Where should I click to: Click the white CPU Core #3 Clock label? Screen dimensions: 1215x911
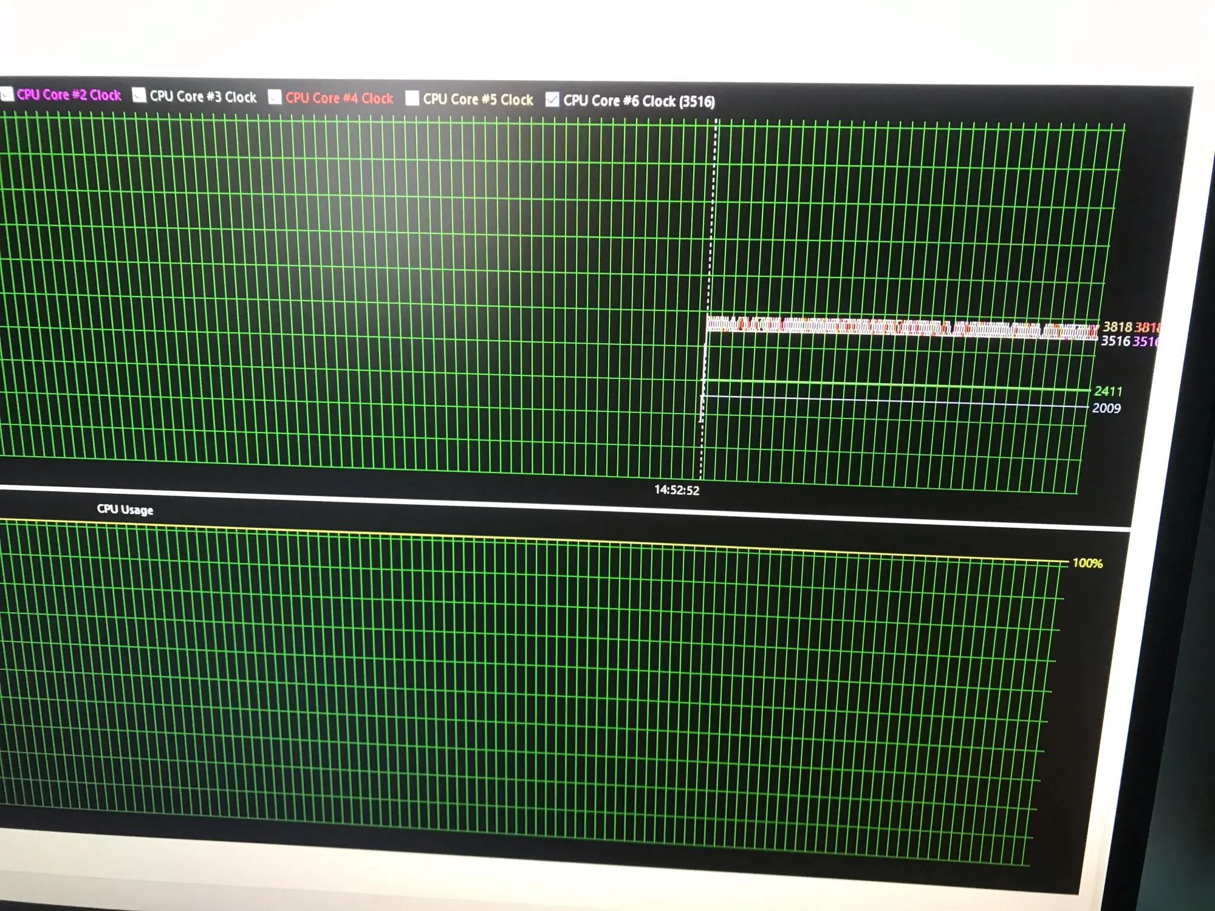(x=203, y=97)
